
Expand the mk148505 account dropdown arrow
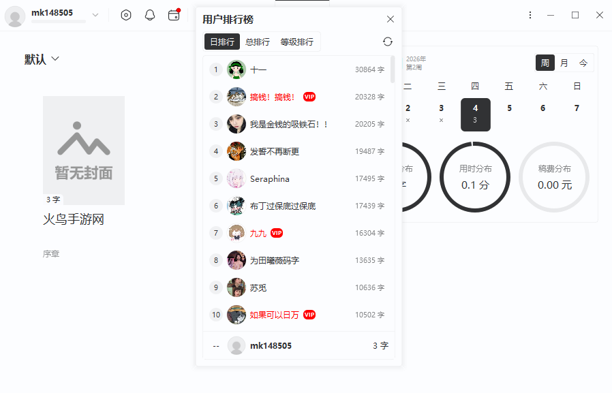(95, 15)
